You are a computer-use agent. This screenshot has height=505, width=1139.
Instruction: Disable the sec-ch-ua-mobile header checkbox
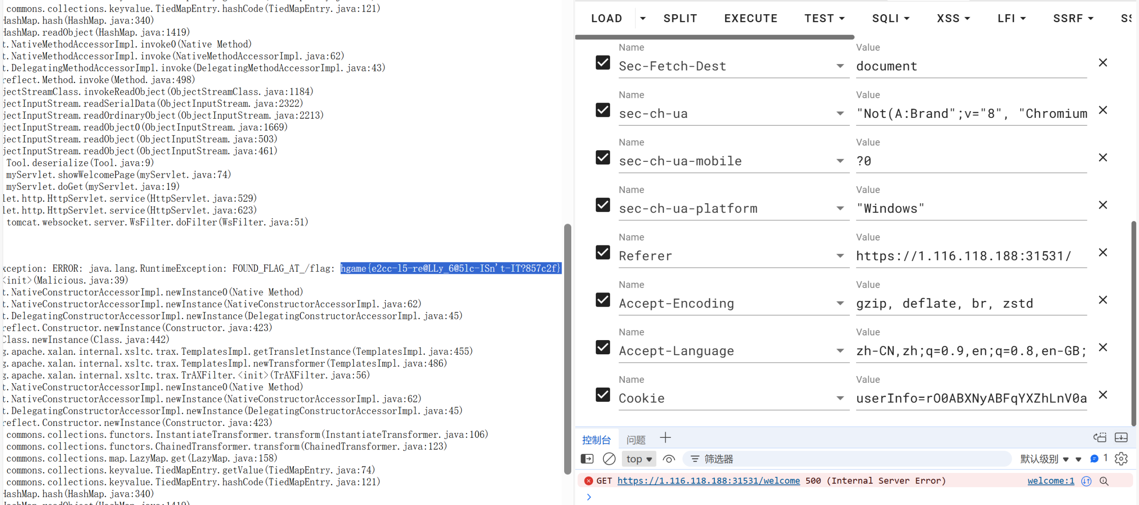click(x=603, y=158)
